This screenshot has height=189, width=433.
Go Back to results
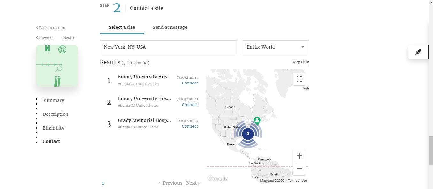pos(50,28)
